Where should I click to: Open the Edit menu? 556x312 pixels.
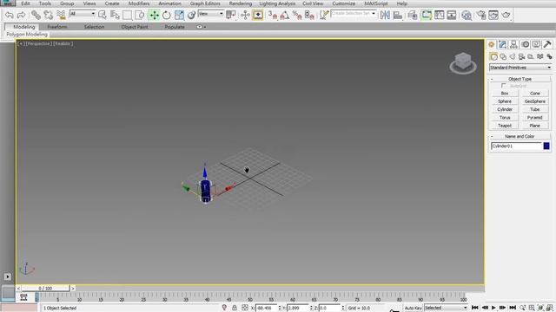pyautogui.click(x=25, y=3)
